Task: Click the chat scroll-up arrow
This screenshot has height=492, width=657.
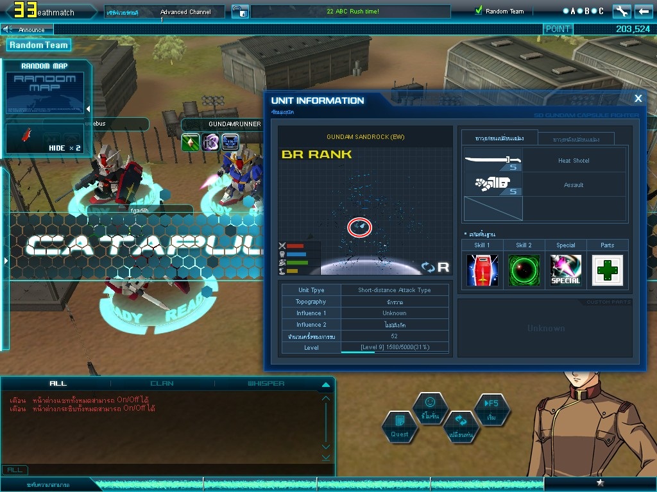Action: 325,398
